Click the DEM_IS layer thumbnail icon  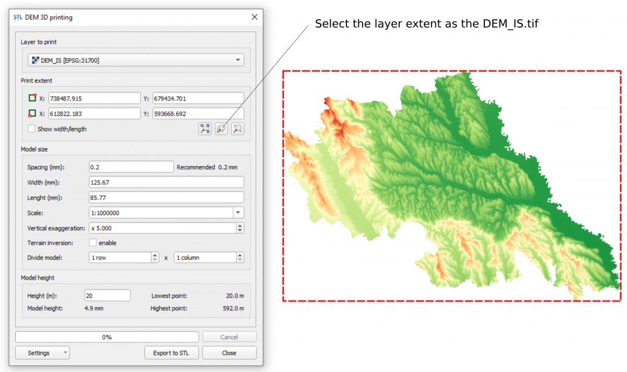35,59
